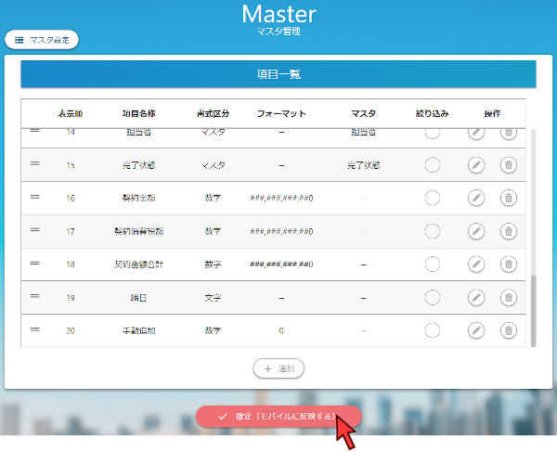The image size is (557, 452).
Task: Click drag handle icon on row 20
Action: (x=35, y=329)
